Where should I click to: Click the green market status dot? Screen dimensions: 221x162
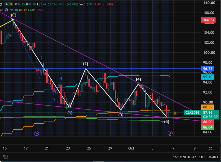(x=7, y=4)
